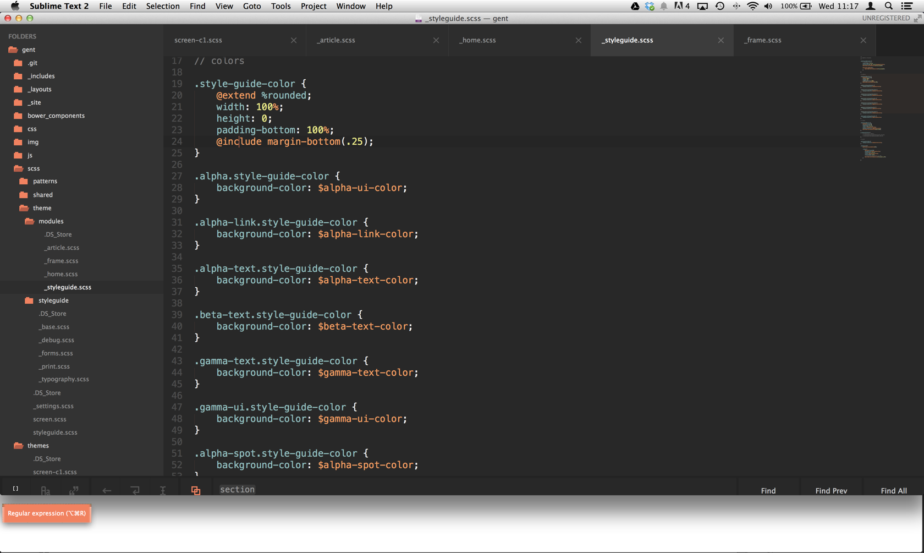Click the theme folder icon

click(x=24, y=208)
